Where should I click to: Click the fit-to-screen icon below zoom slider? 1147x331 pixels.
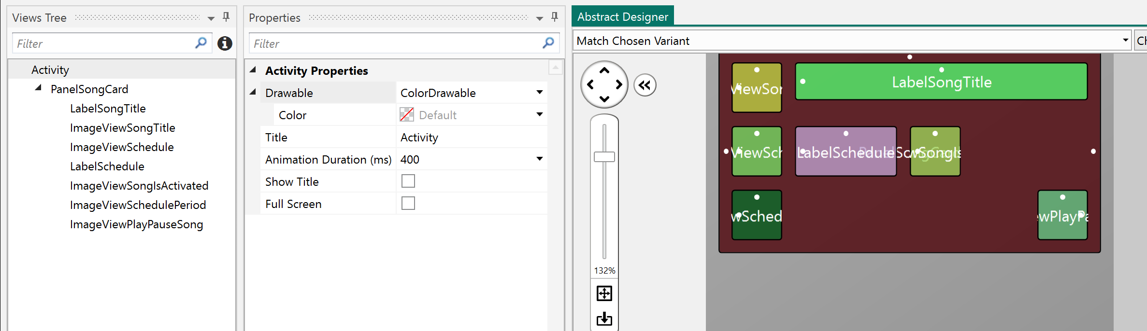(x=604, y=293)
